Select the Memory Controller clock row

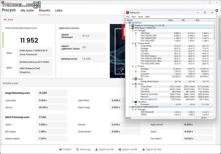(175, 94)
